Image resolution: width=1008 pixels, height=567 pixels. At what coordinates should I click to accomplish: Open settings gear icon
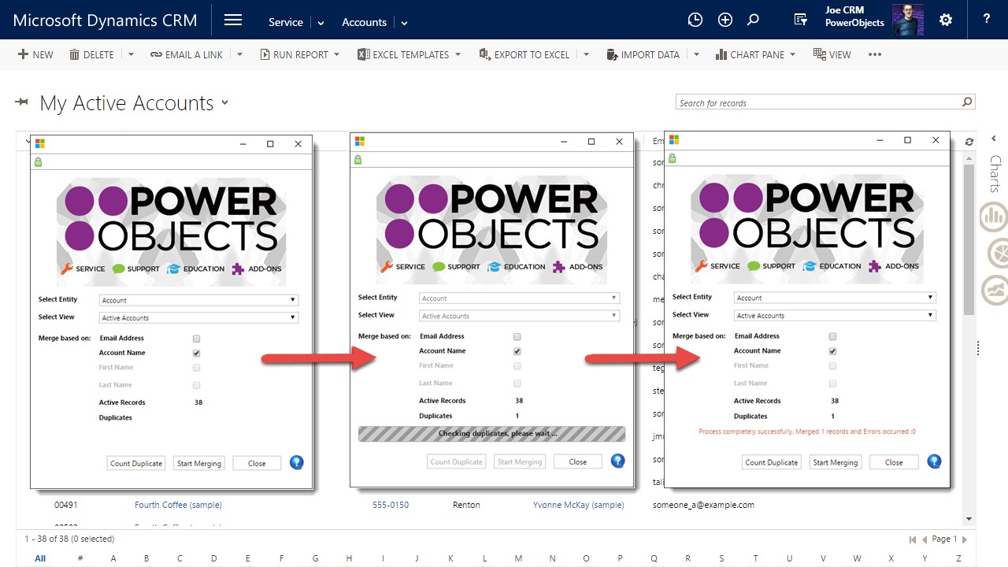click(x=946, y=20)
